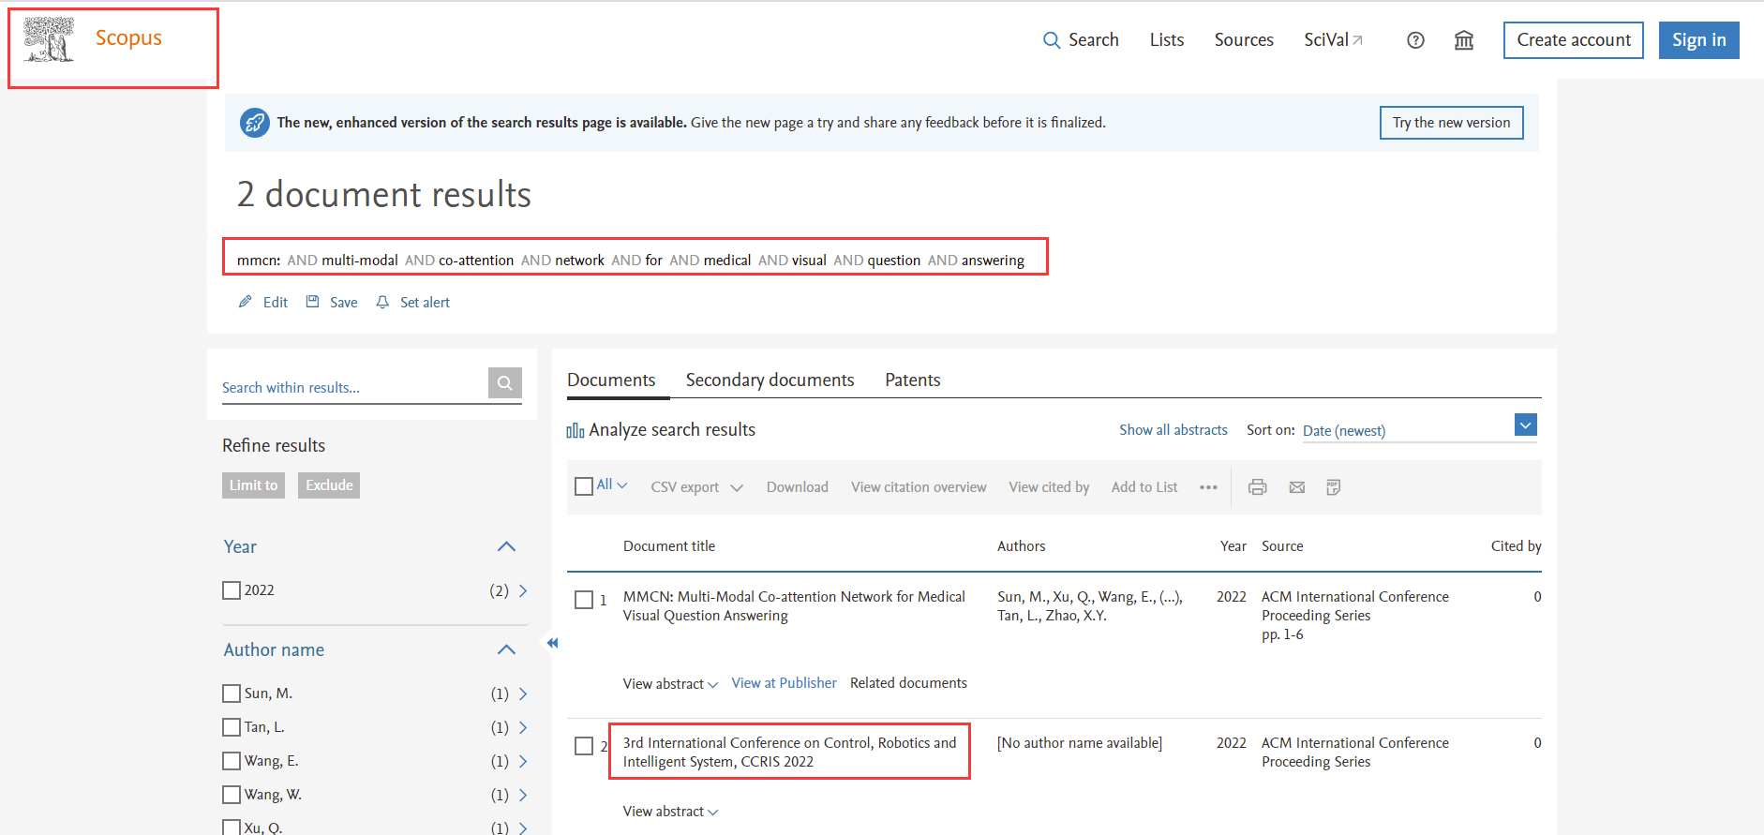Click the bell Set alert icon
1764x835 pixels.
pos(382,302)
